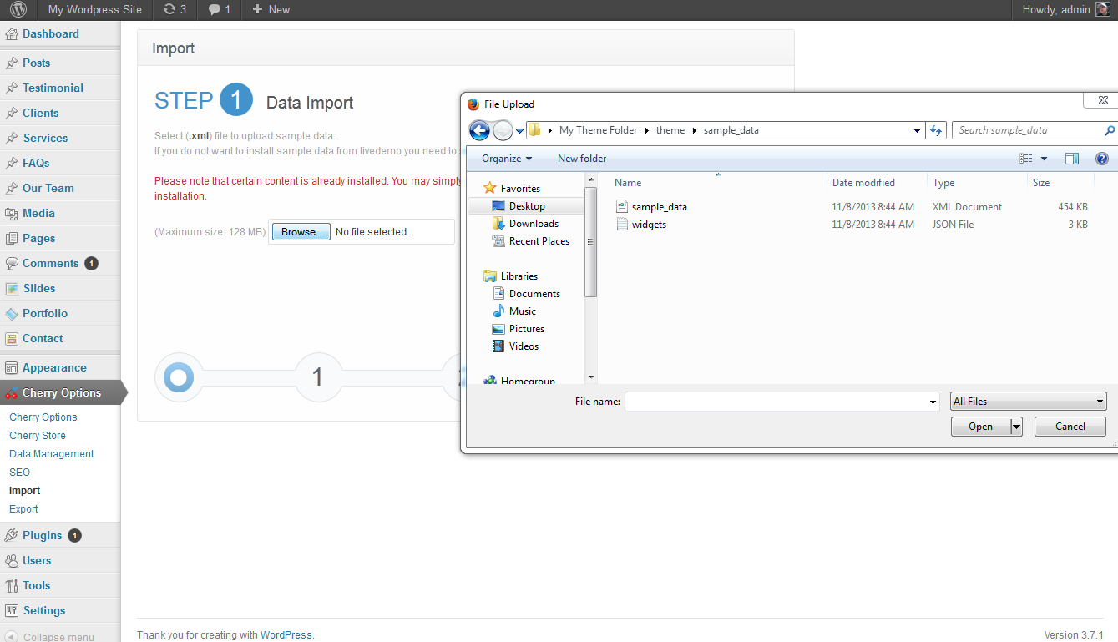Open the change view dropdown arrow
This screenshot has width=1118, height=642.
(x=1044, y=159)
